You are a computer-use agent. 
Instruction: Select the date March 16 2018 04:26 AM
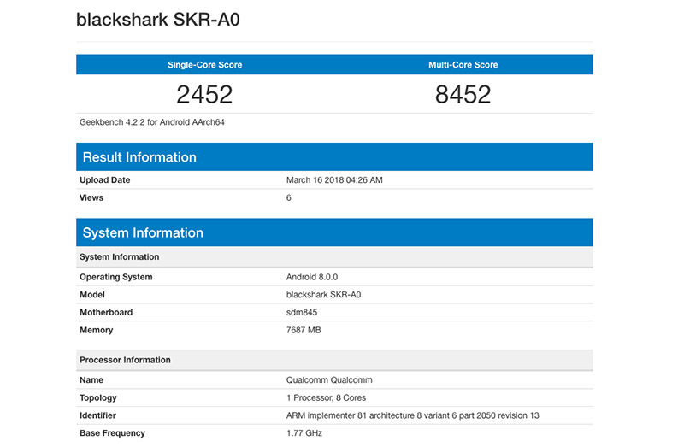click(334, 180)
